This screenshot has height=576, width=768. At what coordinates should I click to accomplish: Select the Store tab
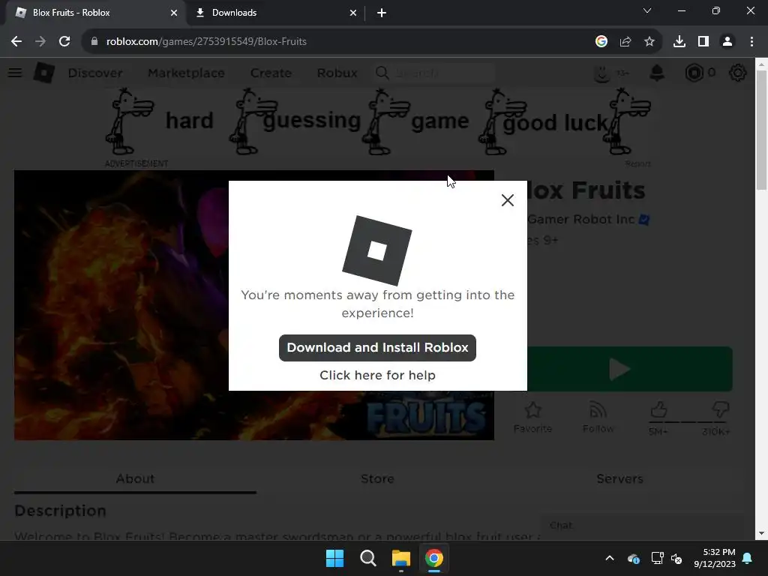[x=377, y=479]
